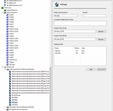Select ni5433 (2CH) driver session
The height and width of the screenshot is (111, 113).
(14, 48)
